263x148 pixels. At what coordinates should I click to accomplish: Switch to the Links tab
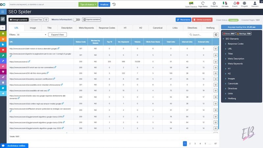click(x=175, y=28)
